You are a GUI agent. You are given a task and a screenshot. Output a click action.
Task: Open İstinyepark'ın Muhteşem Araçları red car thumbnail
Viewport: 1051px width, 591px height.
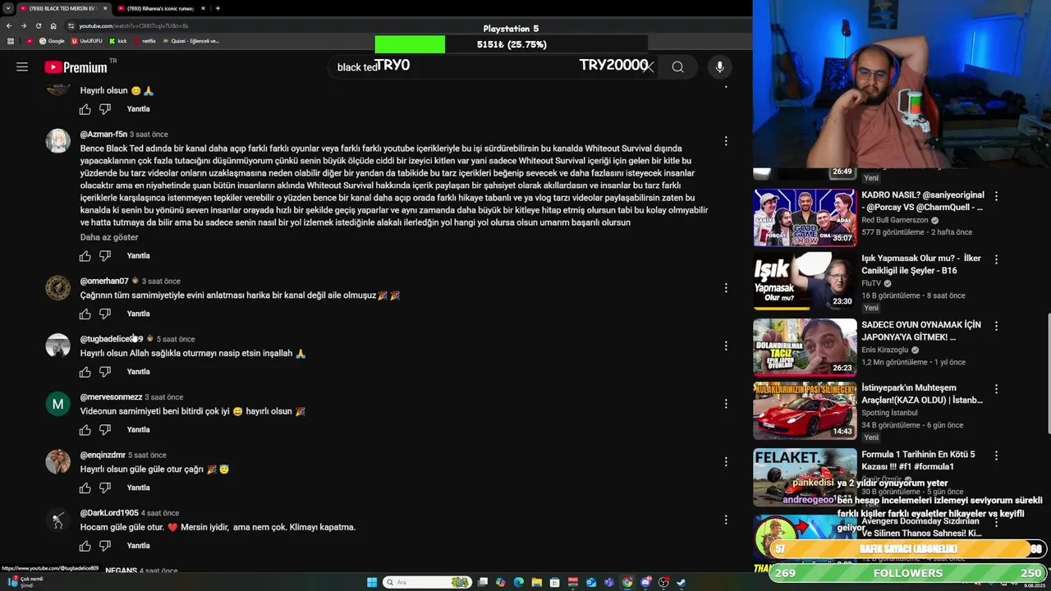pos(805,410)
